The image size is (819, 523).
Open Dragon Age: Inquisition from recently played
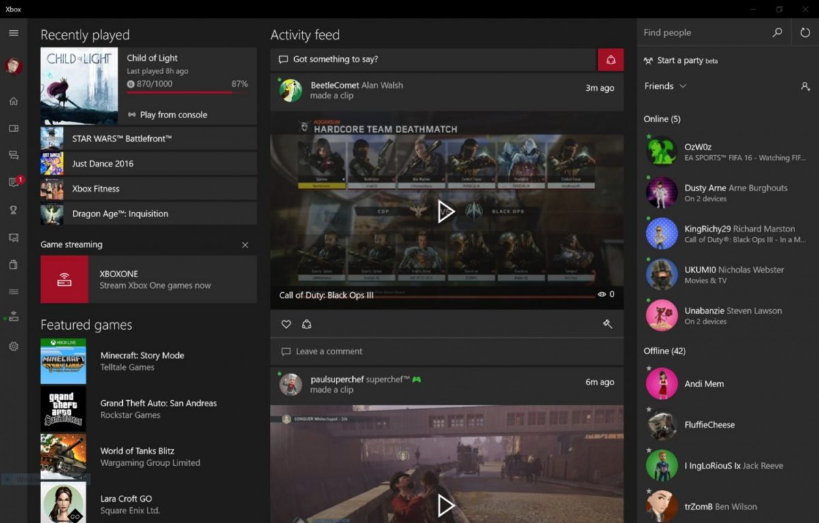(149, 214)
